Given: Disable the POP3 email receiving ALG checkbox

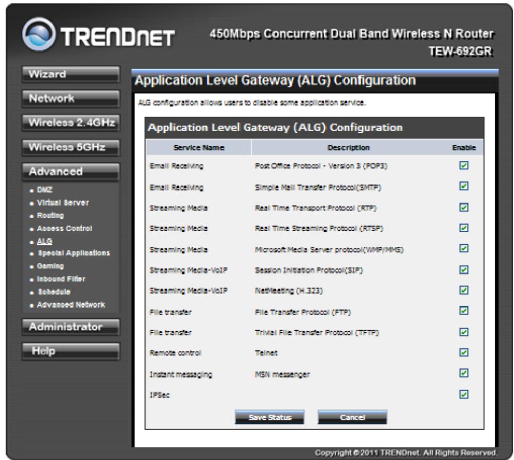Looking at the screenshot, I should pyautogui.click(x=464, y=165).
